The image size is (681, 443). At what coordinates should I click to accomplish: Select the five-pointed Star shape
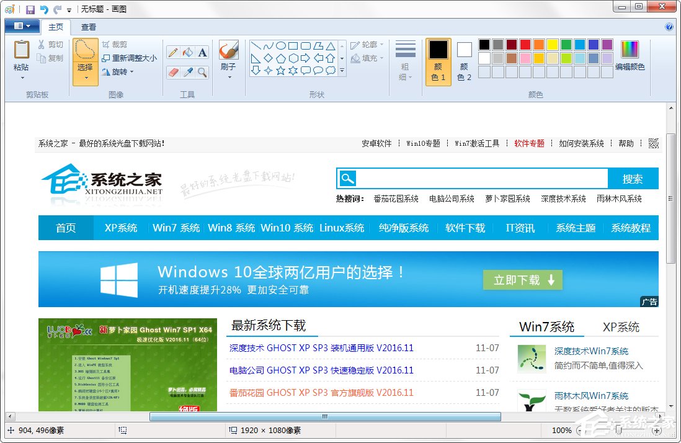(x=280, y=69)
